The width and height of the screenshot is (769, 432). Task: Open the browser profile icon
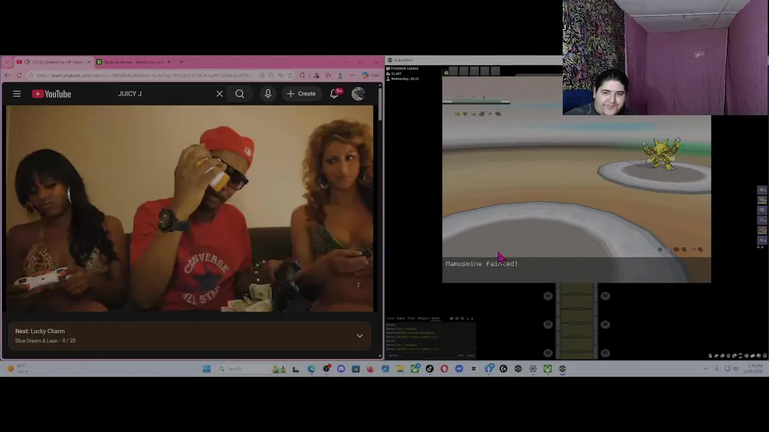(340, 75)
